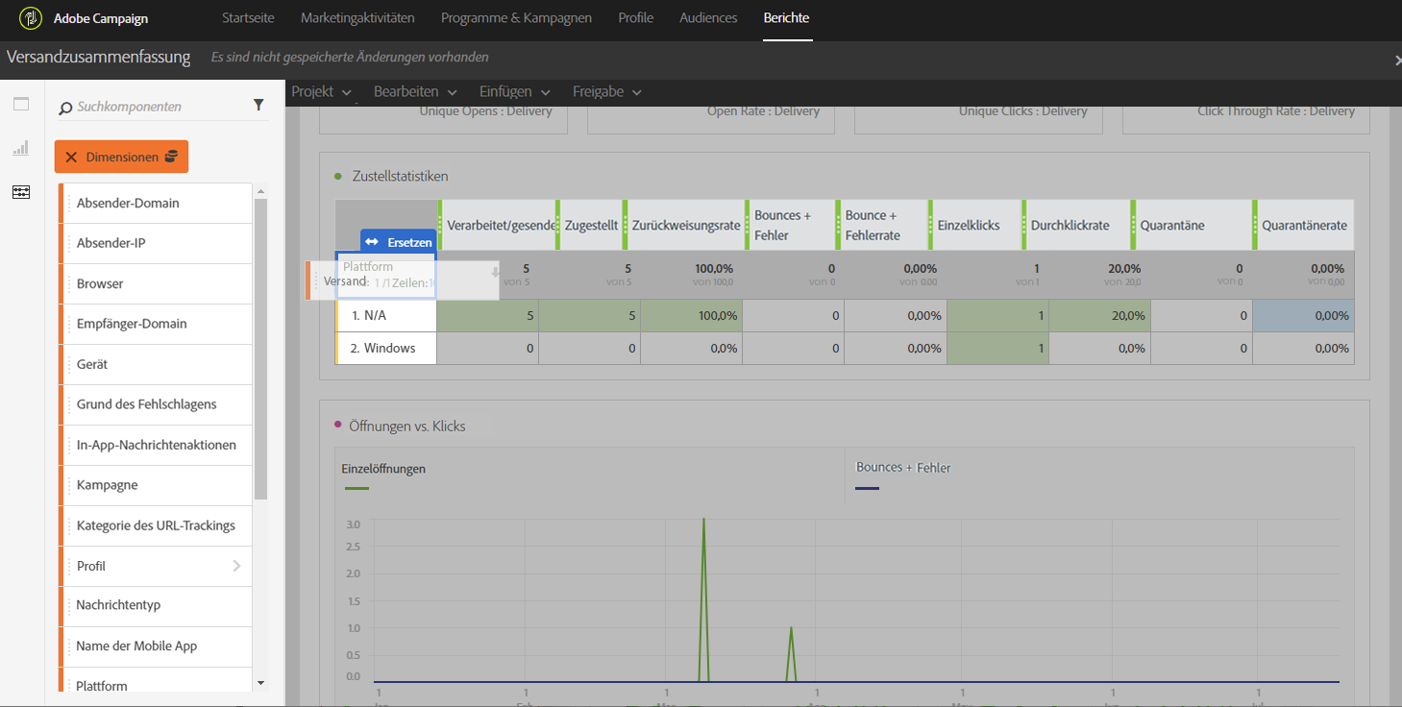Close the report with top-right X
Viewport: 1402px width, 707px height.
1397,60
